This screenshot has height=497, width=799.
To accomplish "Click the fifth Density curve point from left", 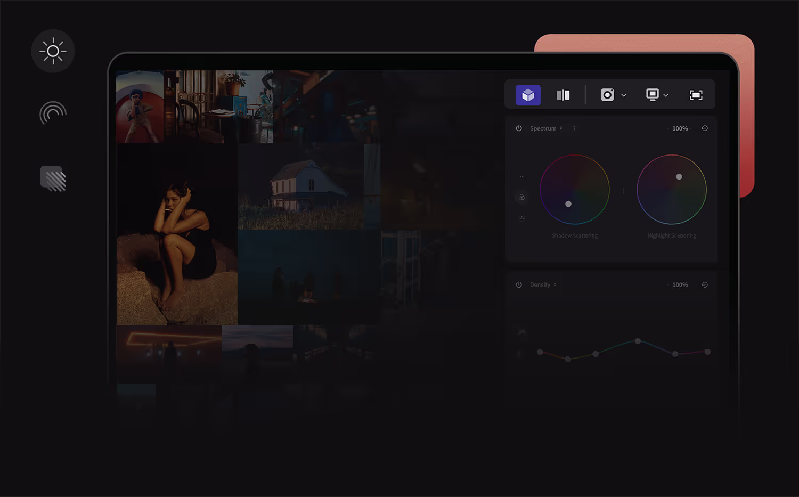I will pyautogui.click(x=675, y=354).
